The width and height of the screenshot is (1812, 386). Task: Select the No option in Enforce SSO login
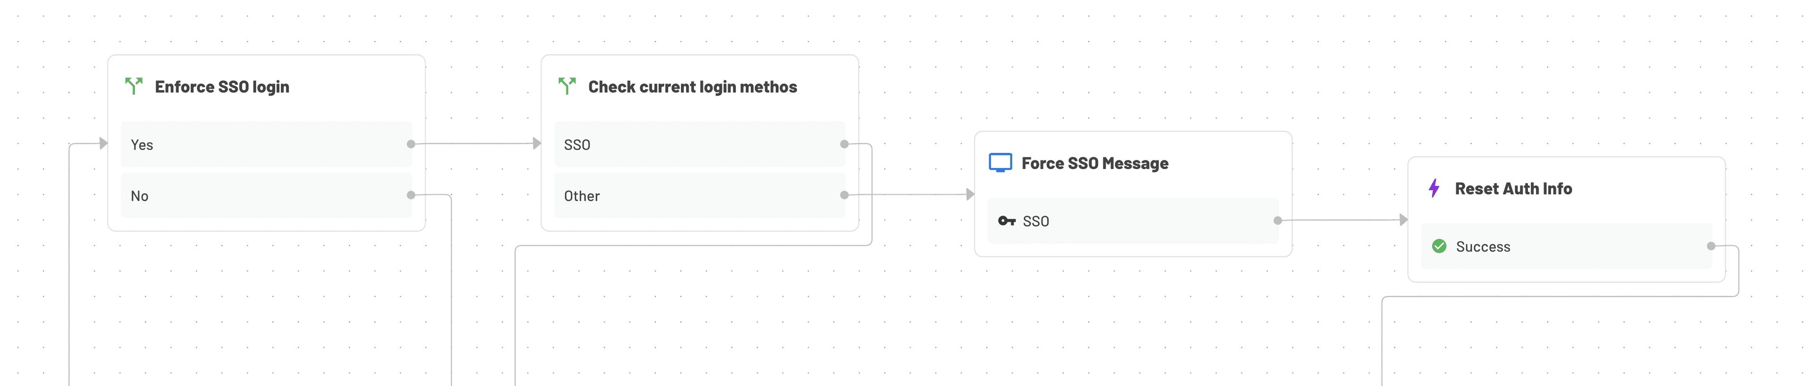(266, 195)
